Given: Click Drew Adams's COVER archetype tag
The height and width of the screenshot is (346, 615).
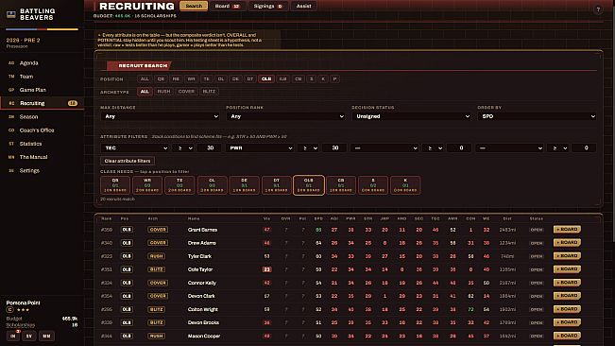Looking at the screenshot, I should (x=158, y=243).
